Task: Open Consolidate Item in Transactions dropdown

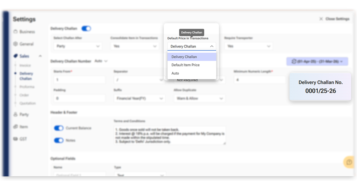Action: click(135, 46)
